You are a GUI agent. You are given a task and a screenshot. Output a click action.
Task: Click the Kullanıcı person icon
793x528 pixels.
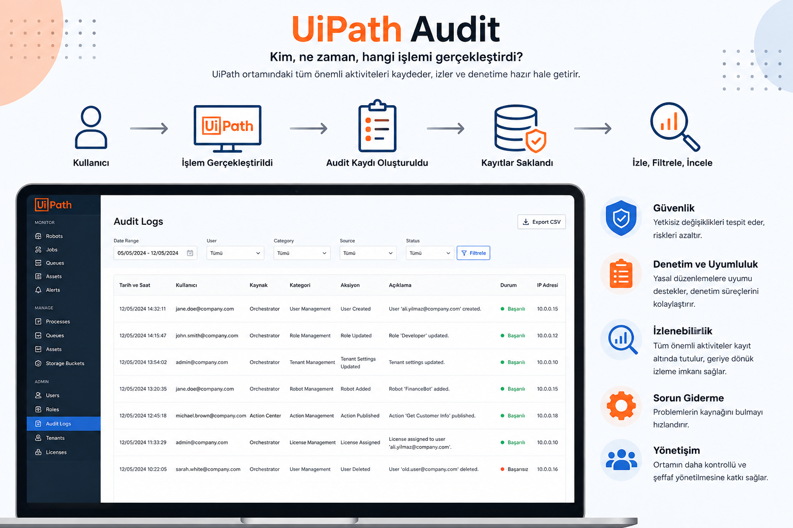tap(91, 127)
